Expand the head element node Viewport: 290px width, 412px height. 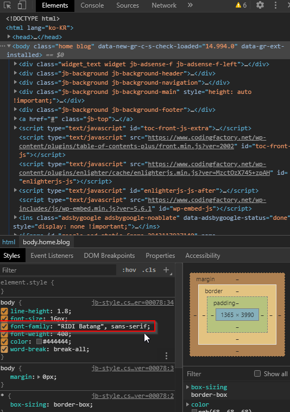[9, 36]
